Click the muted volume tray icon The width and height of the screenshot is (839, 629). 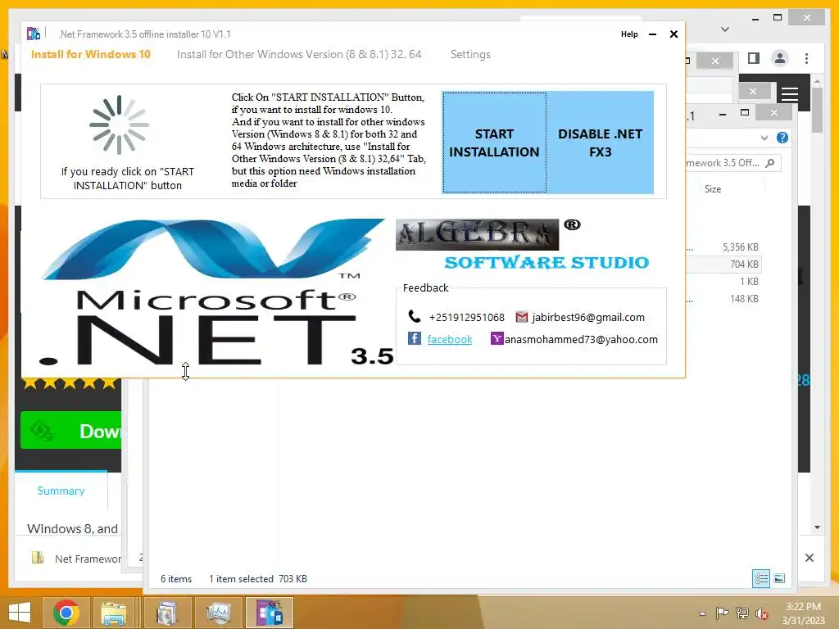pos(761,613)
